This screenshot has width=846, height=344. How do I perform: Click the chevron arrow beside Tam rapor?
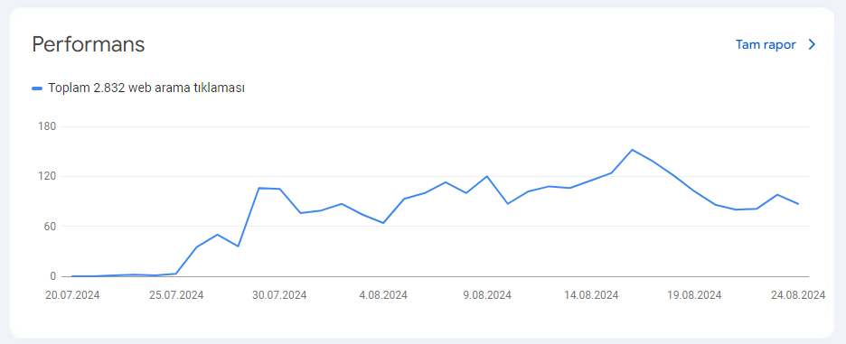tap(812, 45)
